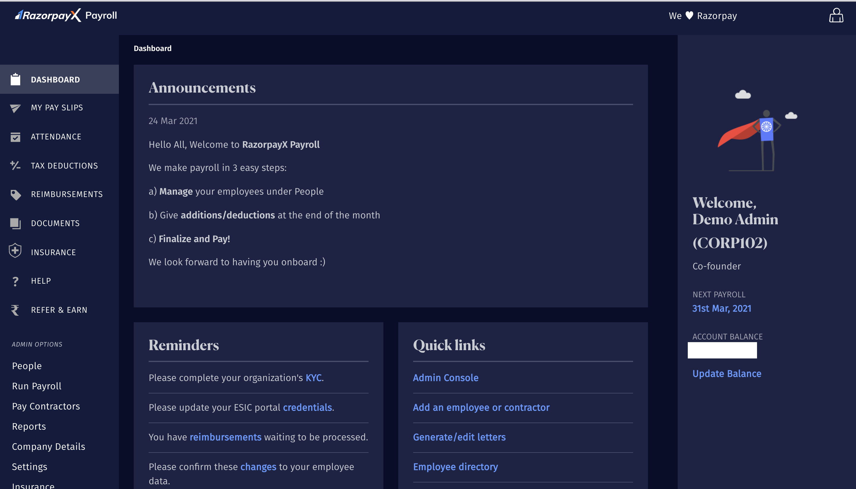Open the DASHBOARD sidebar item

(x=59, y=79)
